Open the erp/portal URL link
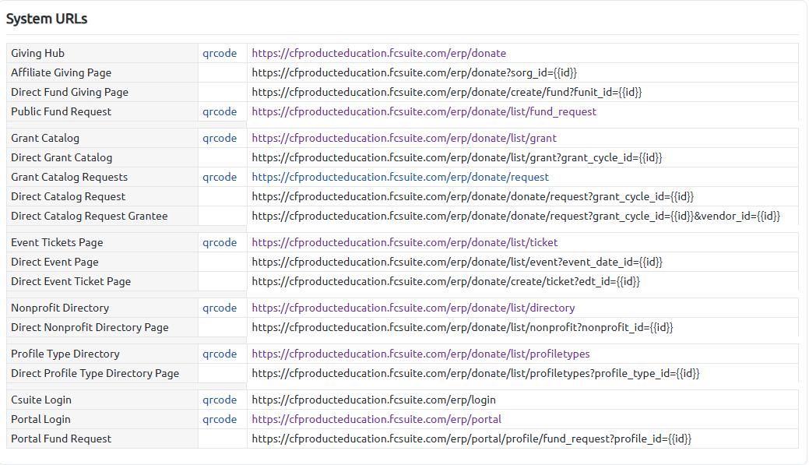809x465 pixels. (x=376, y=419)
